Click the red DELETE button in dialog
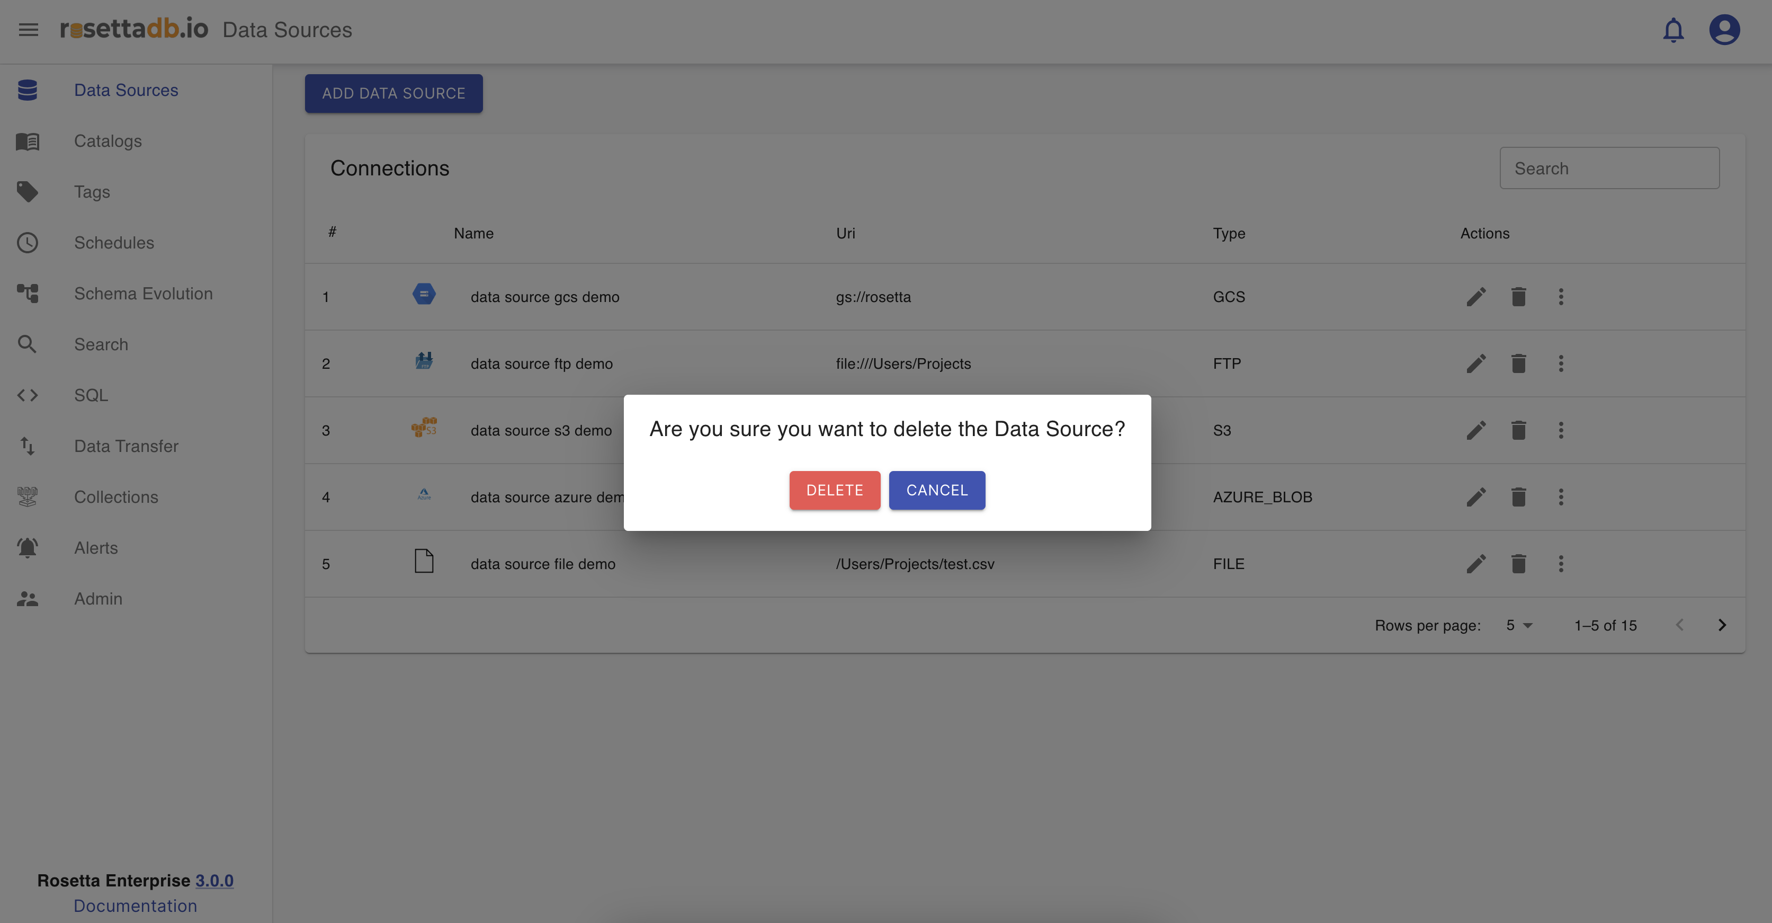The width and height of the screenshot is (1772, 923). 835,490
